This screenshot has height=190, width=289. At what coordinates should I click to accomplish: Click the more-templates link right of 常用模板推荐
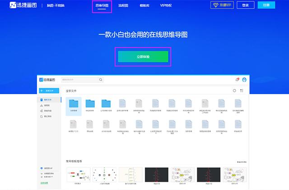pyautogui.click(x=242, y=162)
